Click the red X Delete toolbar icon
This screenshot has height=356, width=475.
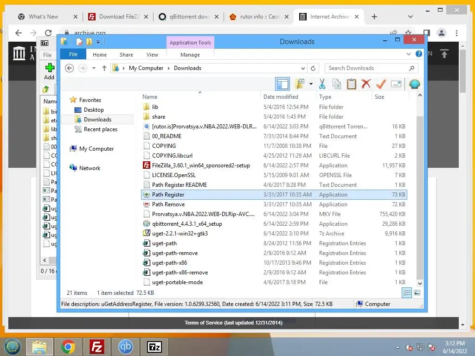(x=366, y=83)
